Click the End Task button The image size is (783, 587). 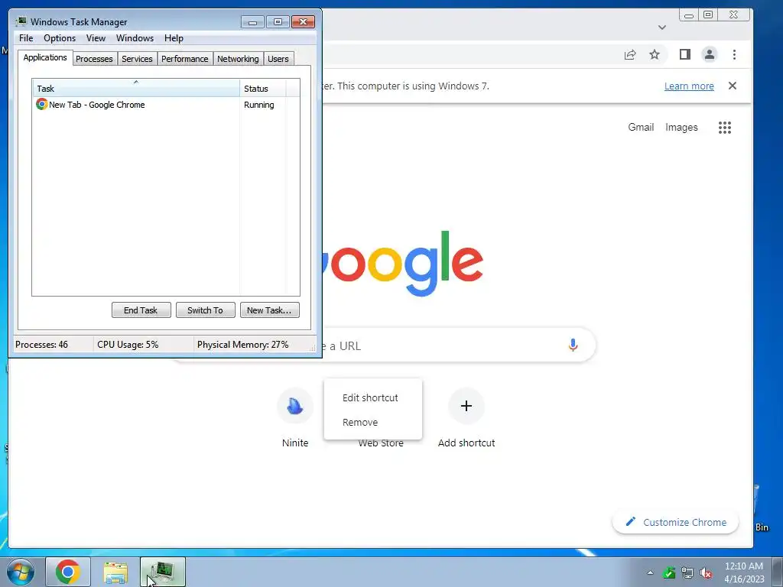pyautogui.click(x=141, y=310)
